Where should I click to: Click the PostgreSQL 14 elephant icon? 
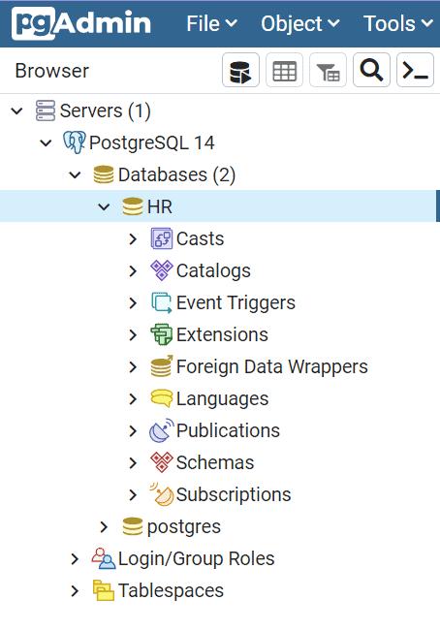tap(74, 142)
